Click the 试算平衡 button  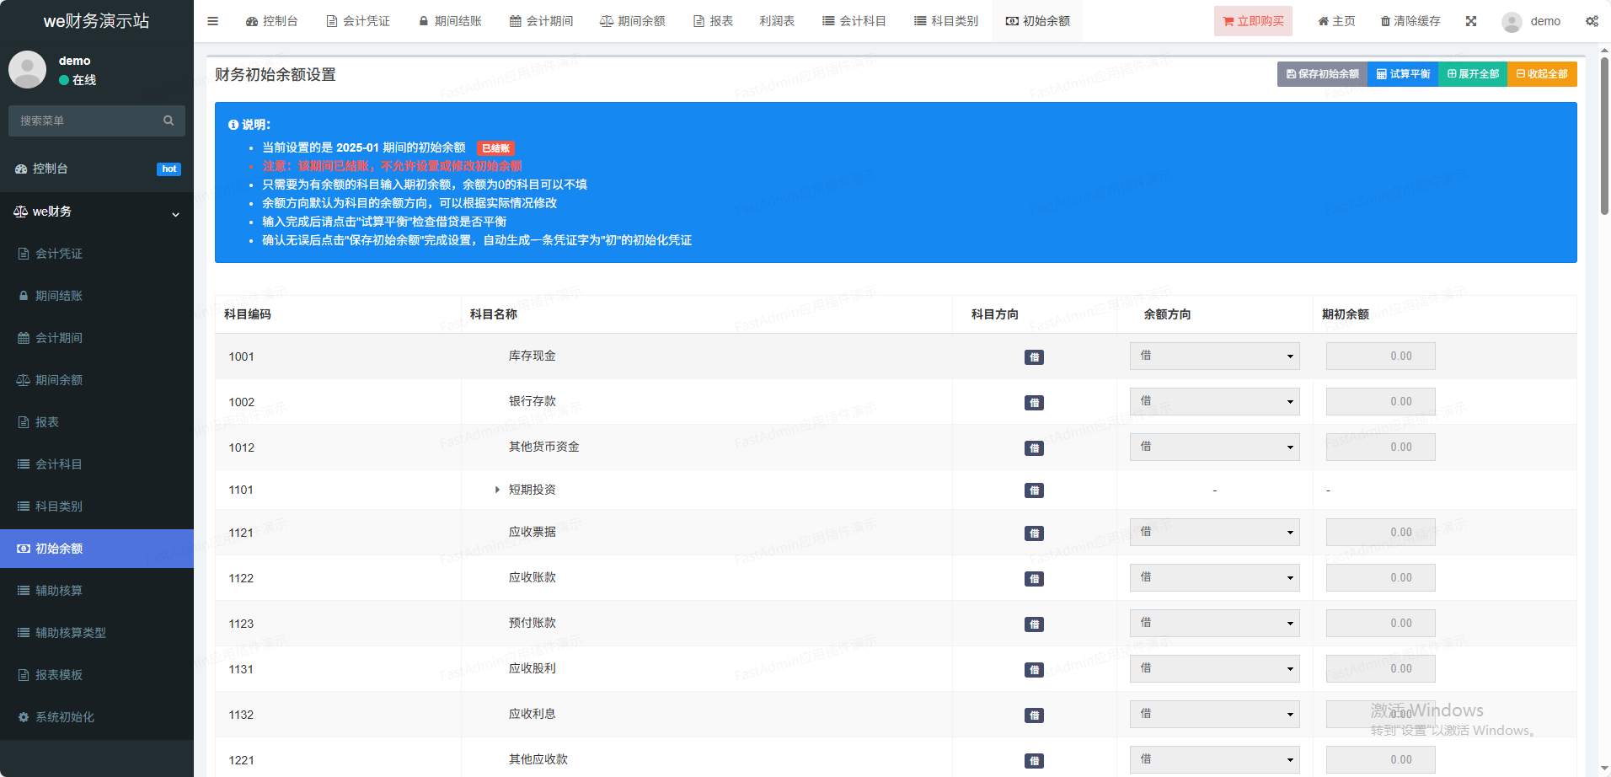[1403, 74]
